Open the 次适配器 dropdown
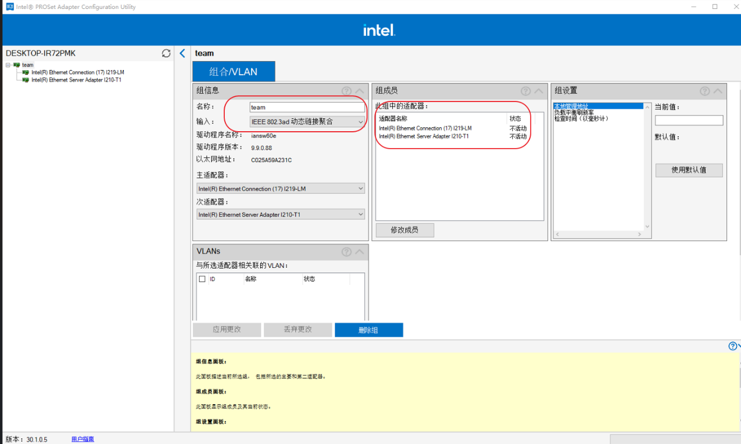The width and height of the screenshot is (741, 444). (281, 215)
